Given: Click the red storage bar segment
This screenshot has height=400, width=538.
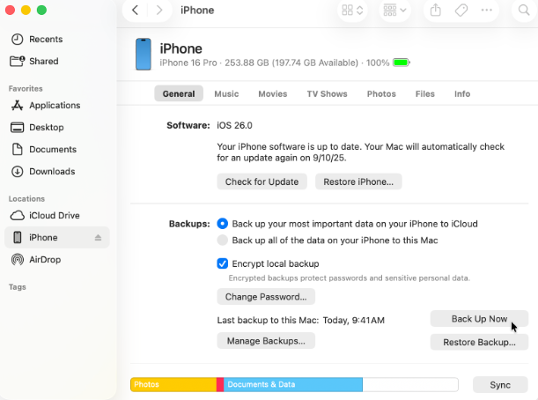Looking at the screenshot, I should pos(220,384).
